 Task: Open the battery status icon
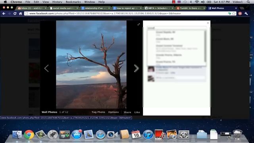coord(209,2)
